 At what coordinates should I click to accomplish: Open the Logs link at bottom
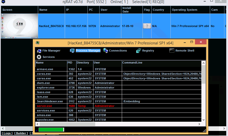point(7,133)
